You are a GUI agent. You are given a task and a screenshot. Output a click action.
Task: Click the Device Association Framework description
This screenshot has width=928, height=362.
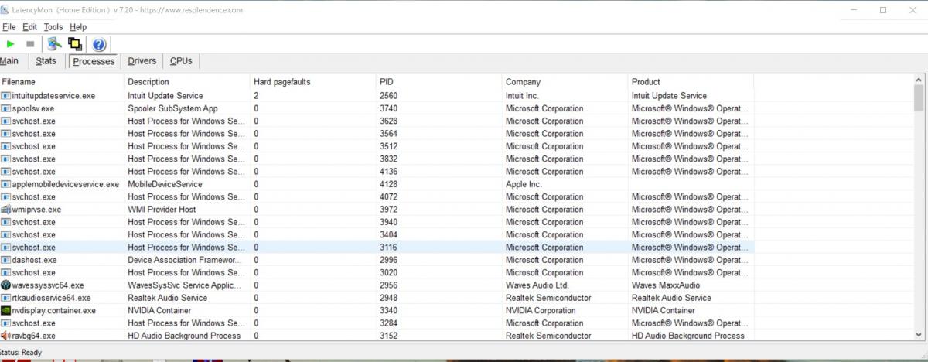pyautogui.click(x=186, y=260)
